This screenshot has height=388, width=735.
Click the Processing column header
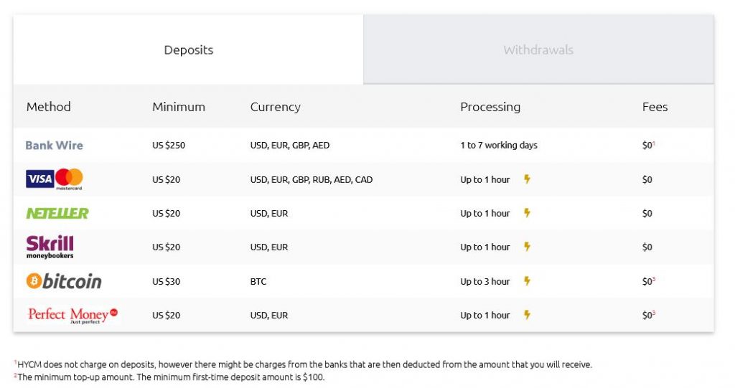(x=490, y=107)
